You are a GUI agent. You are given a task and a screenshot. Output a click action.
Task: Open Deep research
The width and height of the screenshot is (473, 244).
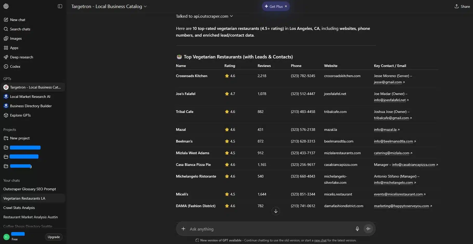[21, 57]
